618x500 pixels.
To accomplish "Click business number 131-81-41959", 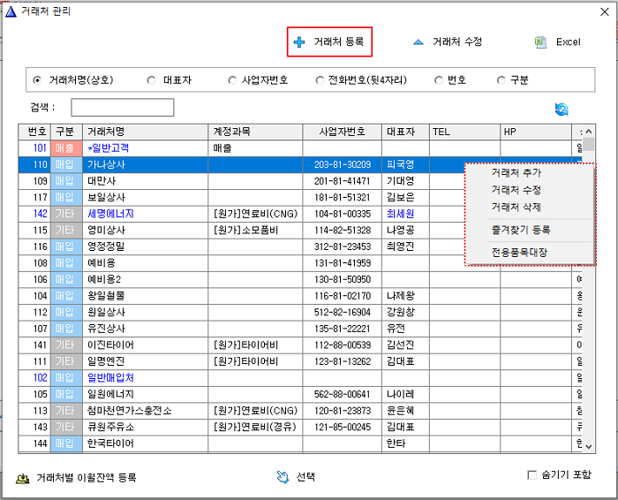I will [x=343, y=263].
